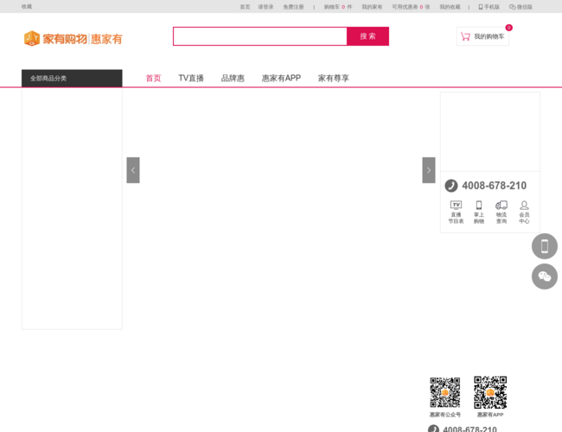Click the floating gray mobile phone button
Image resolution: width=562 pixels, height=432 pixels.
pyautogui.click(x=545, y=246)
